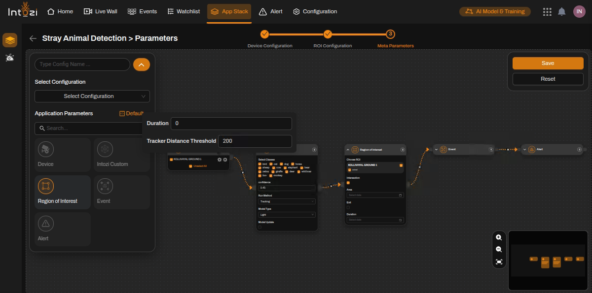Toggle the Intersection checkbox
This screenshot has height=293, width=592.
point(348,183)
